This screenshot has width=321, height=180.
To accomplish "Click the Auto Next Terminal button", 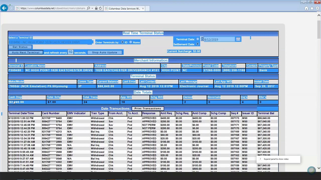I will point(26,52).
